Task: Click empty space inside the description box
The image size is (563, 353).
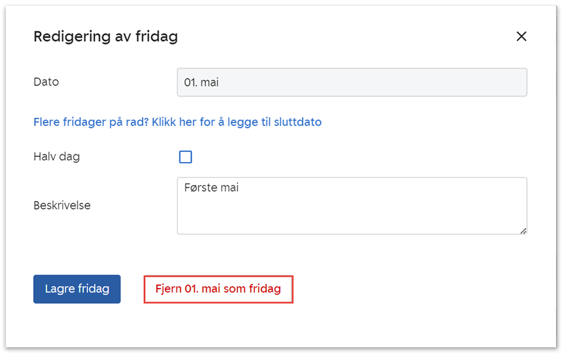Action: 377,215
